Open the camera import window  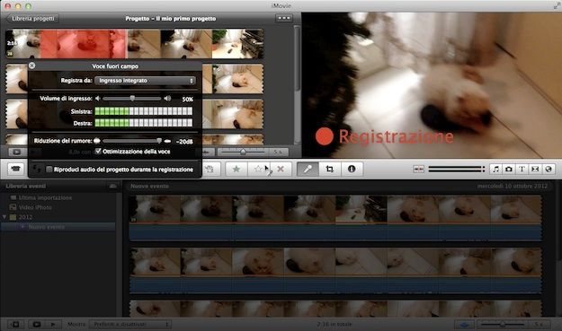click(x=15, y=169)
